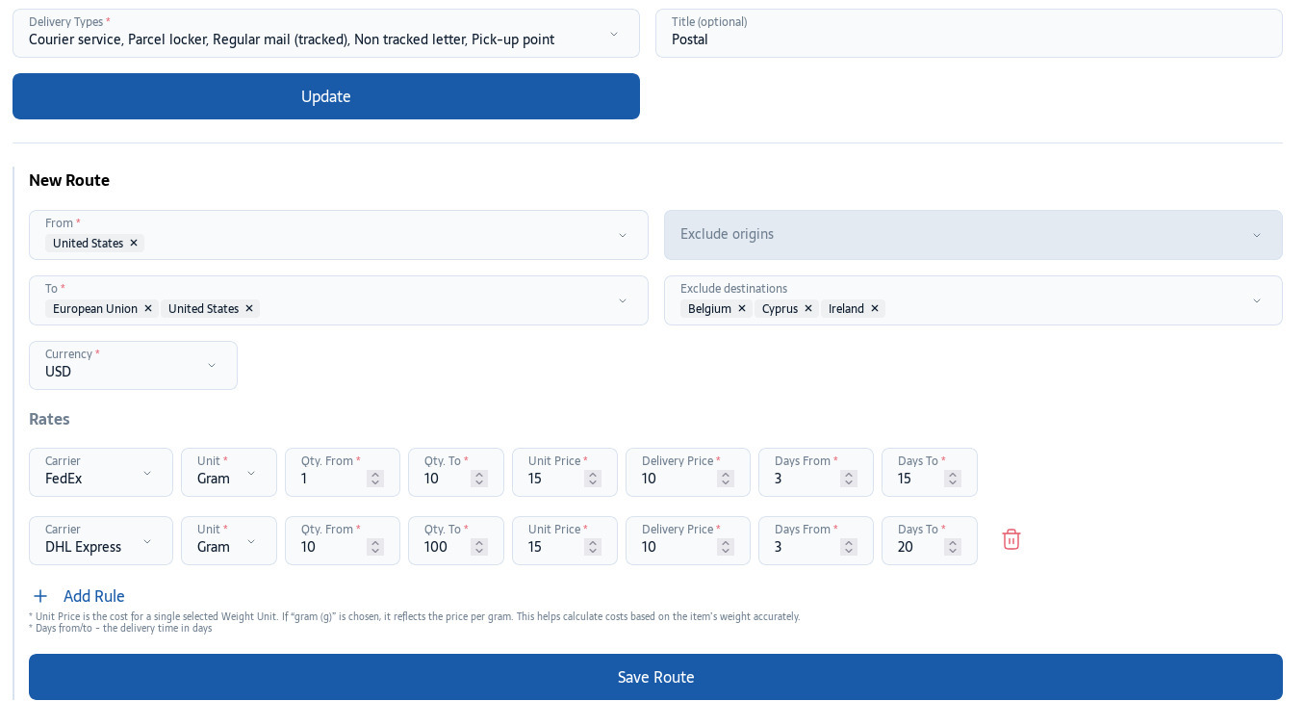1305x727 pixels.
Task: Click Days To value 15 in FedEx row
Action: [x=905, y=479]
